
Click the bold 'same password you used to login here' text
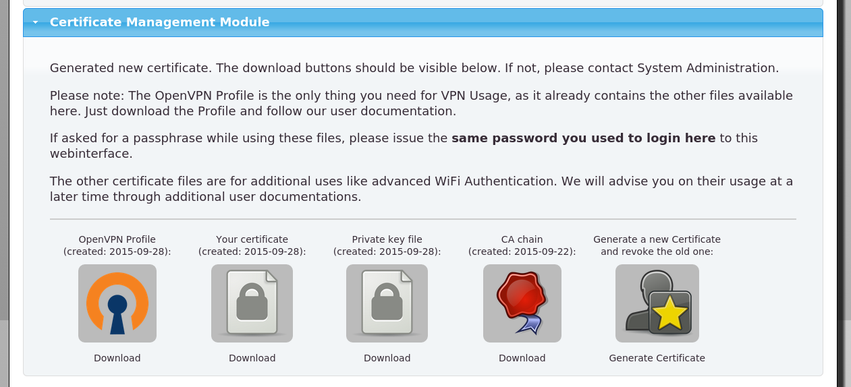click(x=583, y=138)
